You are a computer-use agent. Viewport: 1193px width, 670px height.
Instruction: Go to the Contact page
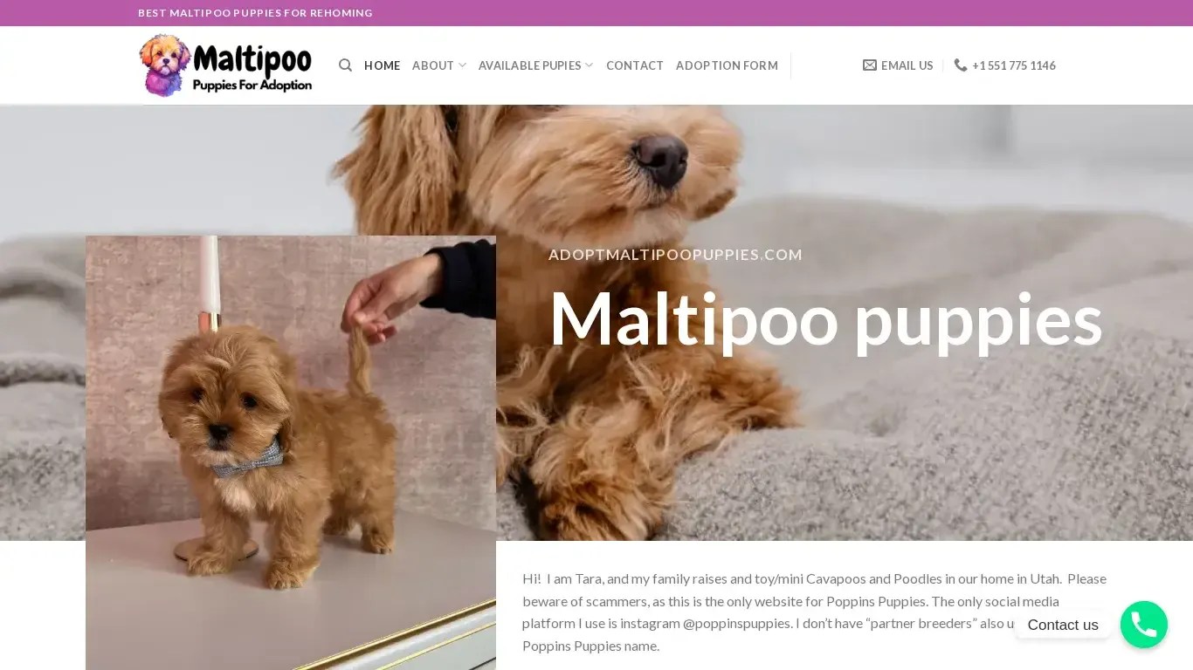(635, 65)
